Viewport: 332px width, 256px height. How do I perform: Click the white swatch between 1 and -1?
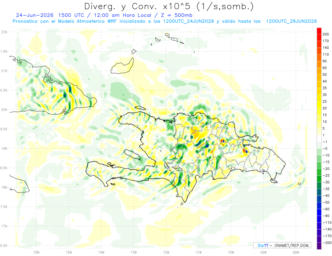point(319,138)
